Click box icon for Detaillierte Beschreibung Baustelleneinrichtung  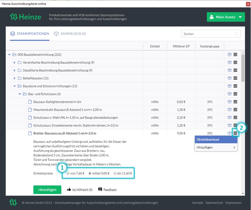(x=230, y=70)
